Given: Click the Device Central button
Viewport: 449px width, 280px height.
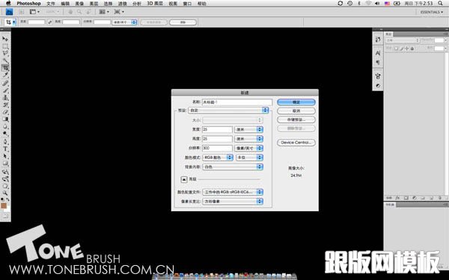Looking at the screenshot, I should tap(296, 143).
